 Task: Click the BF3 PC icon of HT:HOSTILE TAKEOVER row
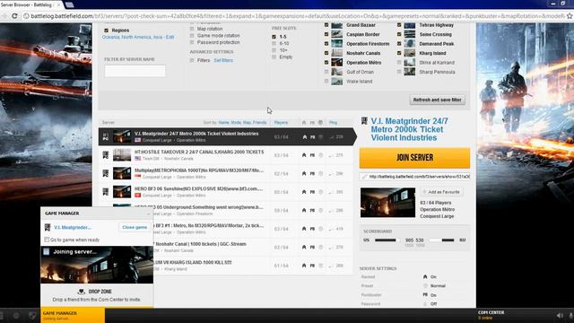click(106, 155)
